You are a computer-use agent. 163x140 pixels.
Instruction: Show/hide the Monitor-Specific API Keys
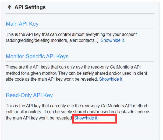pyautogui.click(x=111, y=79)
